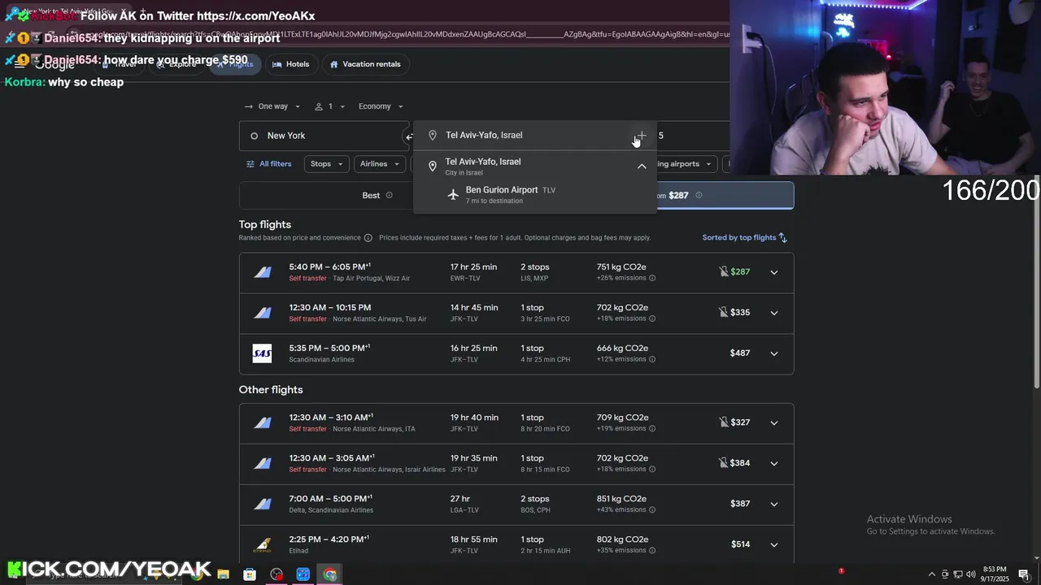Image resolution: width=1041 pixels, height=585 pixels.
Task: Open the connecting airports filter dropdown
Action: [686, 164]
